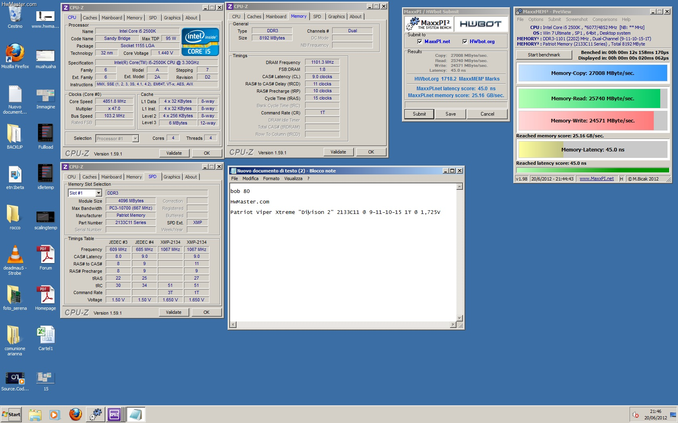
Task: Switch to Mainboard tab in Memory CPU-Z window
Action: coord(276,17)
